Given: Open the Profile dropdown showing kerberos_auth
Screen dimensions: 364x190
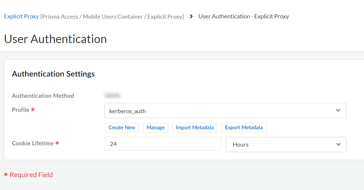Looking at the screenshot, I should tap(219, 111).
